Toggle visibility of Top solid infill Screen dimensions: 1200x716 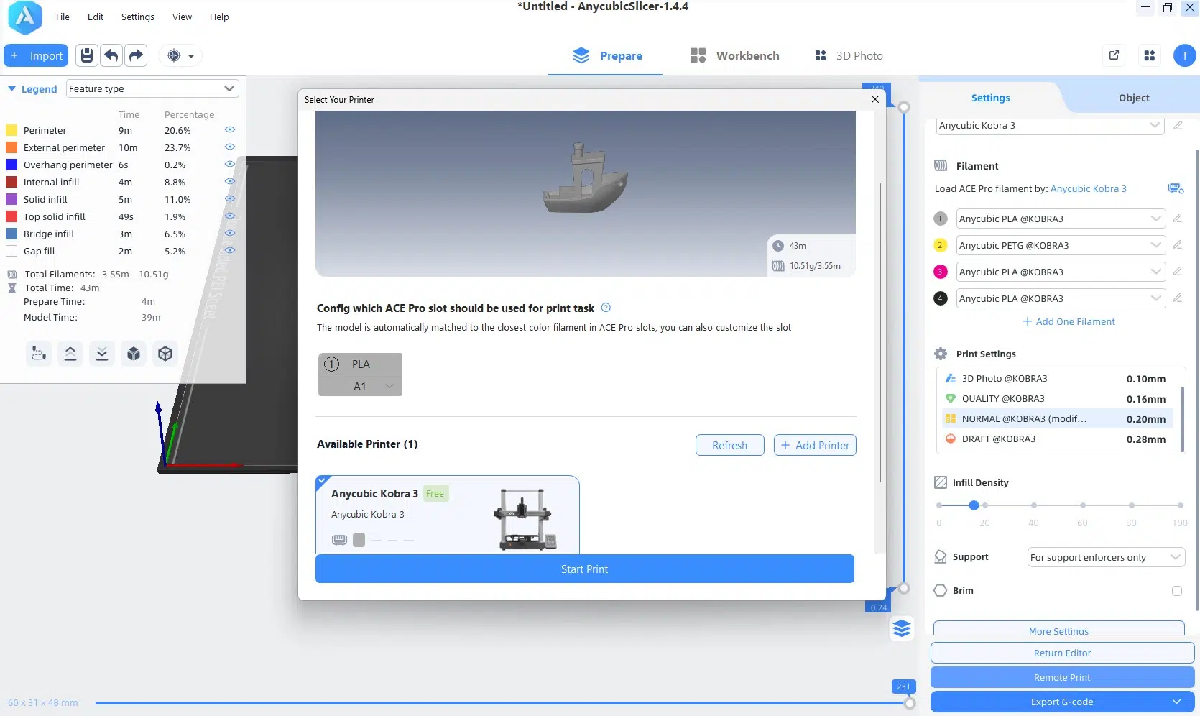point(230,216)
